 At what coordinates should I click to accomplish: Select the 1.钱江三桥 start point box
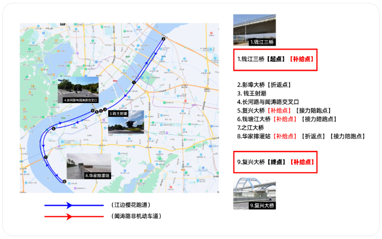point(275,59)
